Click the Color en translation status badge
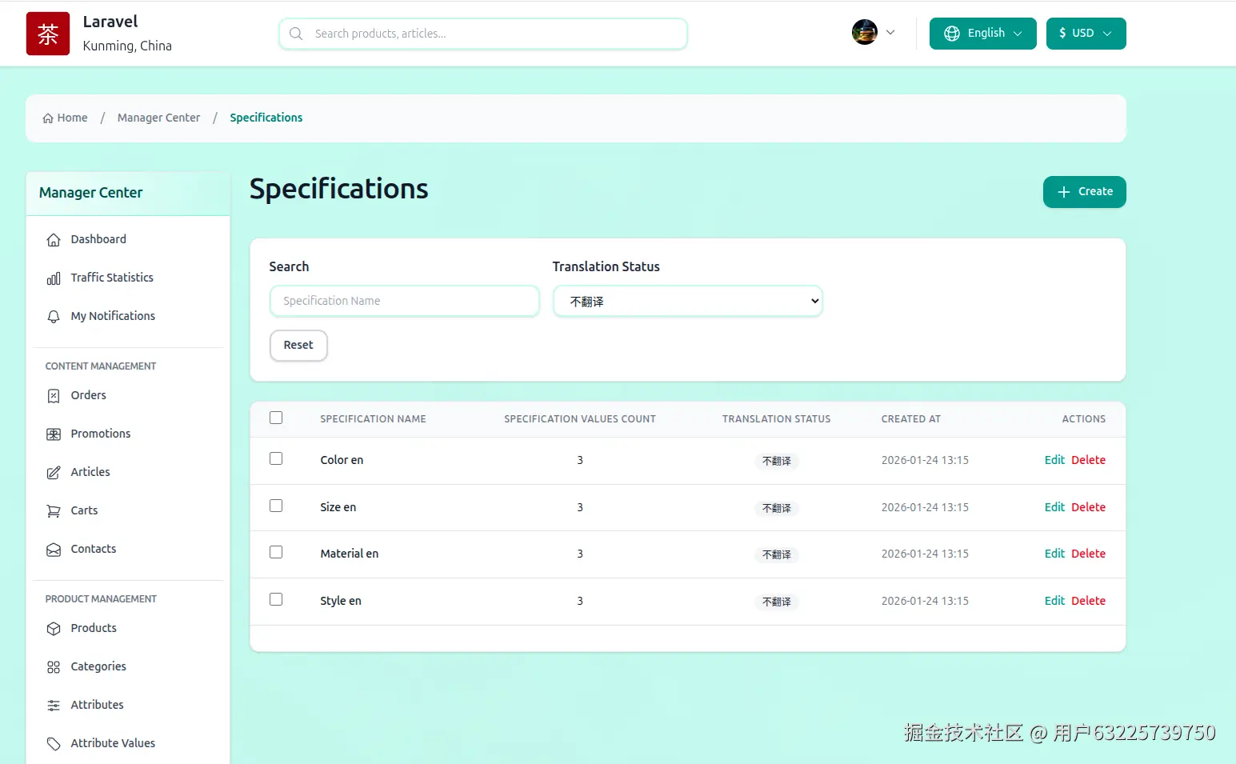Screen dimensions: 1236x764 tap(776, 461)
